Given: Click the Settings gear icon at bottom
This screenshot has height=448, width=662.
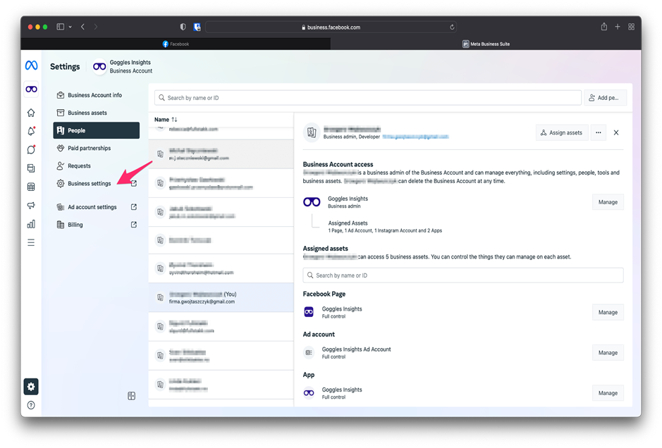Looking at the screenshot, I should [31, 387].
